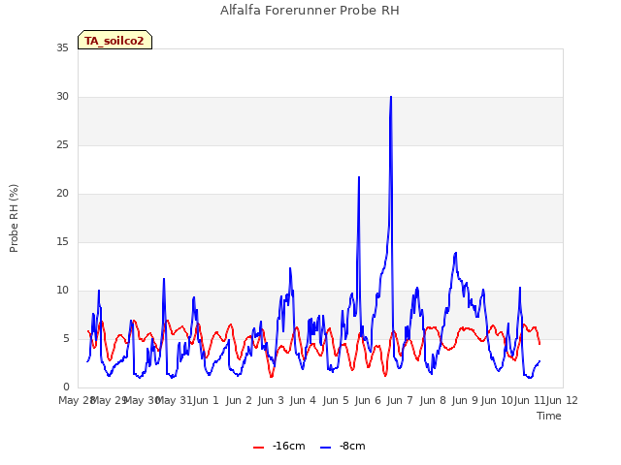Click the Jun 2 x-axis tick label
This screenshot has width=621, height=465.
tap(239, 400)
